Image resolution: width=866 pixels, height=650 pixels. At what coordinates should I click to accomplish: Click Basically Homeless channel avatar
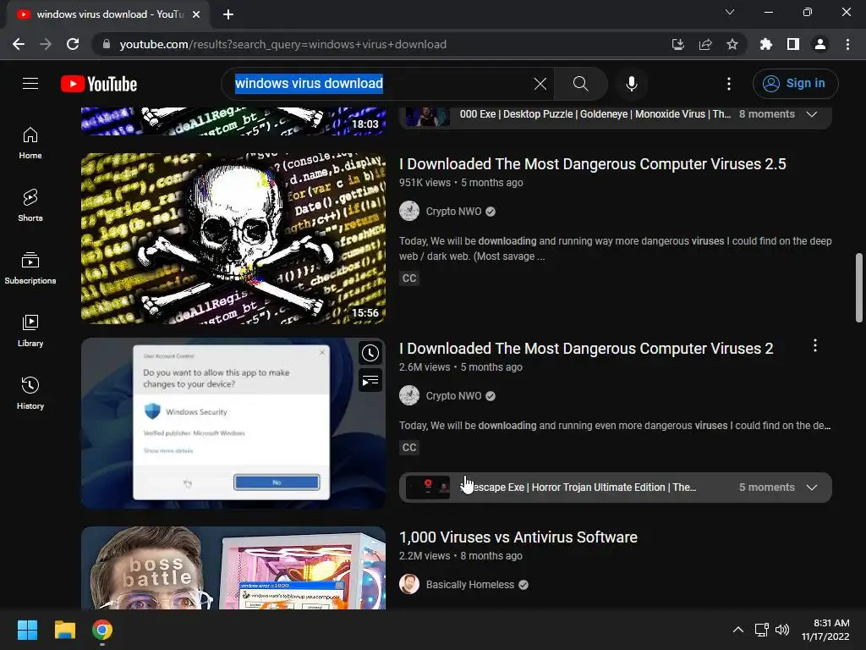pos(409,584)
